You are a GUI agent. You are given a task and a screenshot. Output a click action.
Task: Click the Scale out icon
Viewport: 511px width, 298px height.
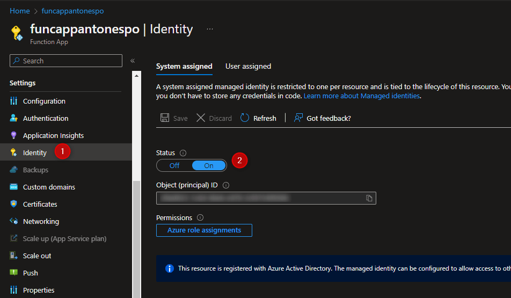[x=14, y=255]
